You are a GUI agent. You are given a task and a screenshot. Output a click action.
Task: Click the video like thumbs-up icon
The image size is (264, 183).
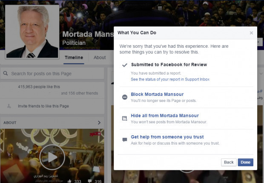pyautogui.click(x=69, y=181)
